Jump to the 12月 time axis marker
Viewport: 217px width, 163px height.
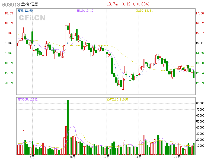click(x=177, y=157)
